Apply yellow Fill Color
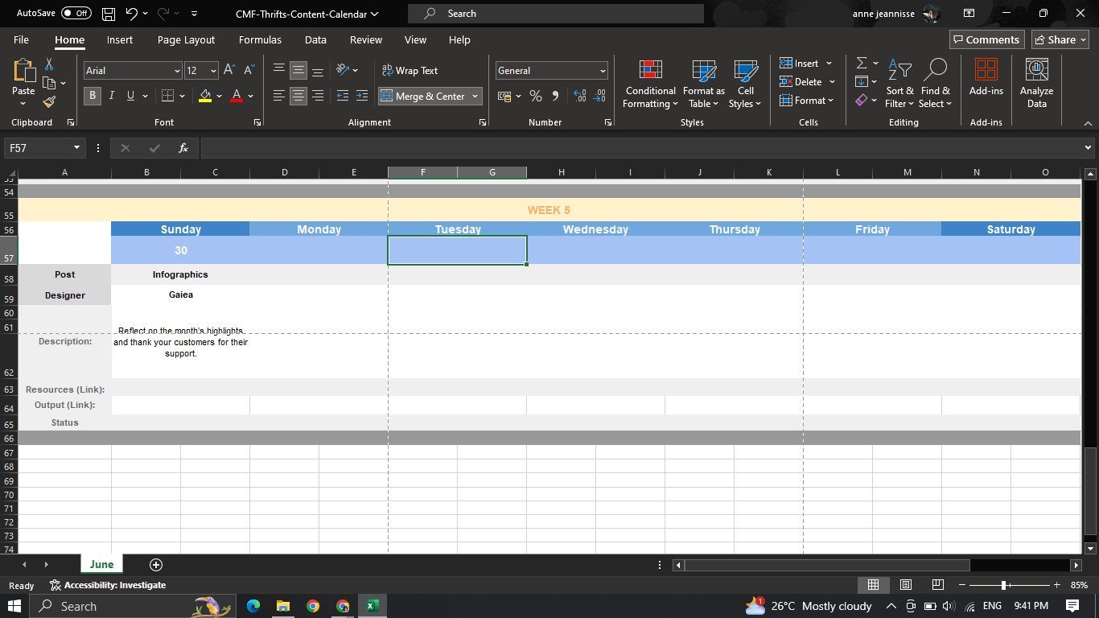This screenshot has height=618, width=1099. click(x=205, y=96)
